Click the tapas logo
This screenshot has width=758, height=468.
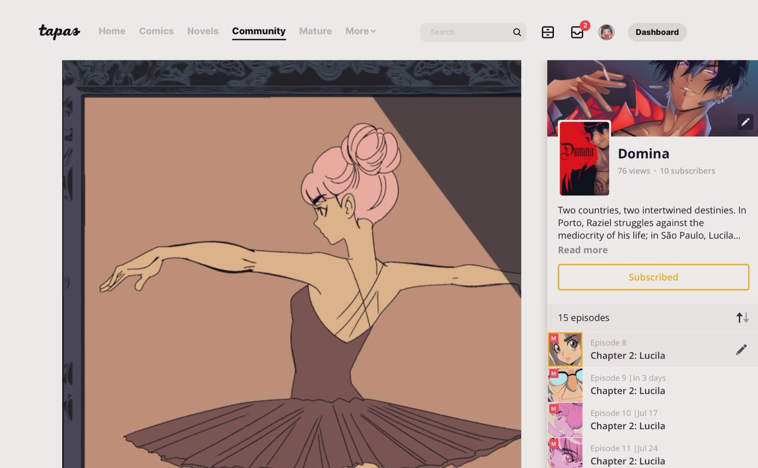click(59, 32)
